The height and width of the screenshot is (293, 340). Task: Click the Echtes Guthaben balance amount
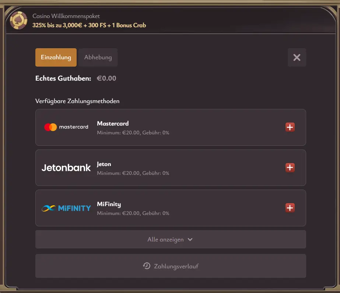(x=106, y=78)
